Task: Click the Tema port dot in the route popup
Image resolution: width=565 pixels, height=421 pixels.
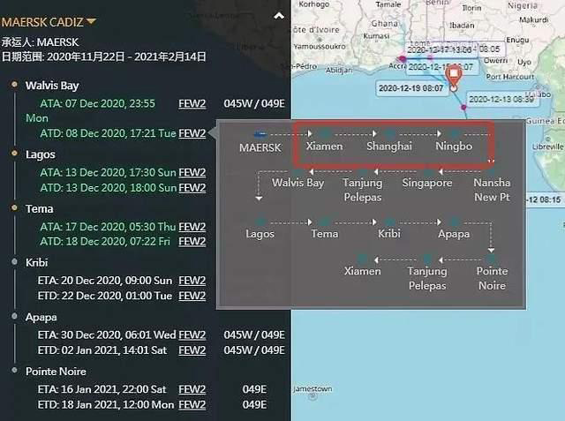Action: click(325, 222)
